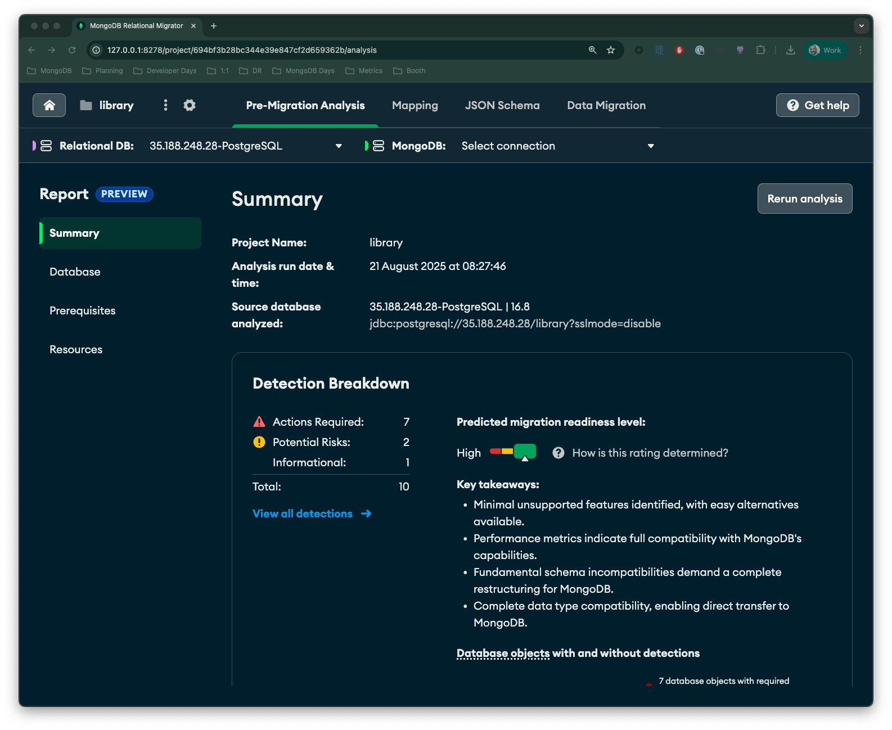Open the project settings gear icon
Screen dimensions: 892x730
[190, 105]
